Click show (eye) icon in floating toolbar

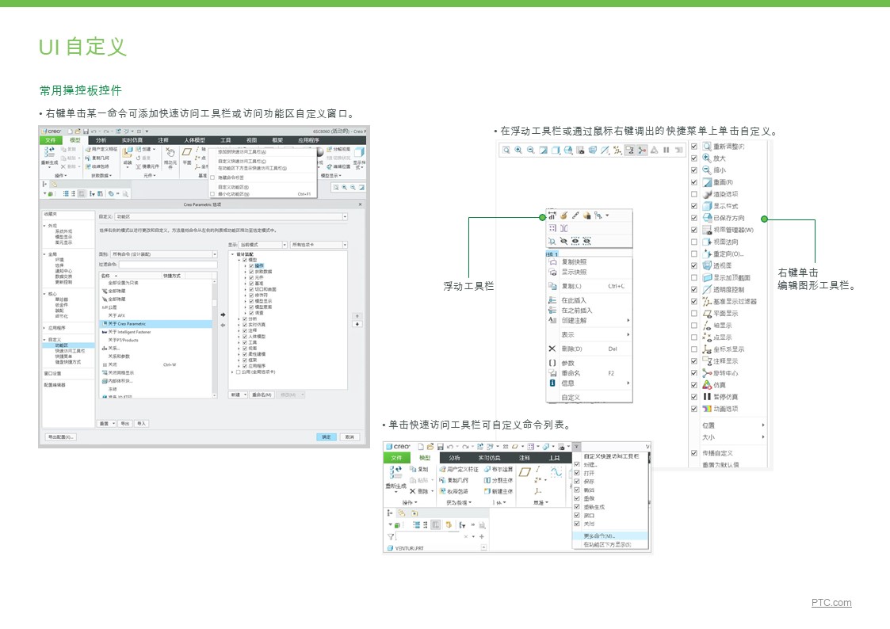point(575,241)
